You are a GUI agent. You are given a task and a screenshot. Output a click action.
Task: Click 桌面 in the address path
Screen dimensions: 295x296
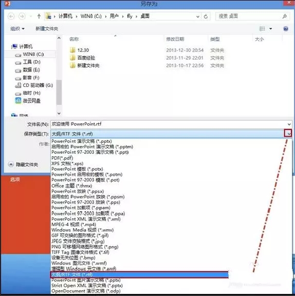(x=145, y=16)
